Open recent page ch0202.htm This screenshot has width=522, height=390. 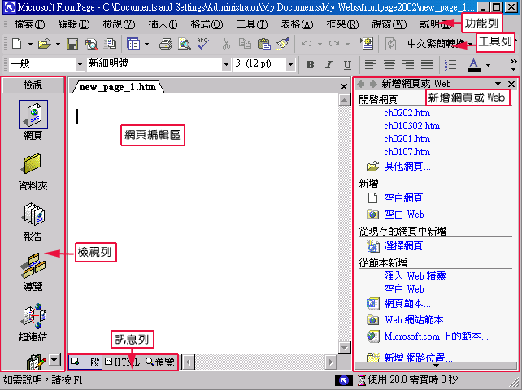(407, 113)
